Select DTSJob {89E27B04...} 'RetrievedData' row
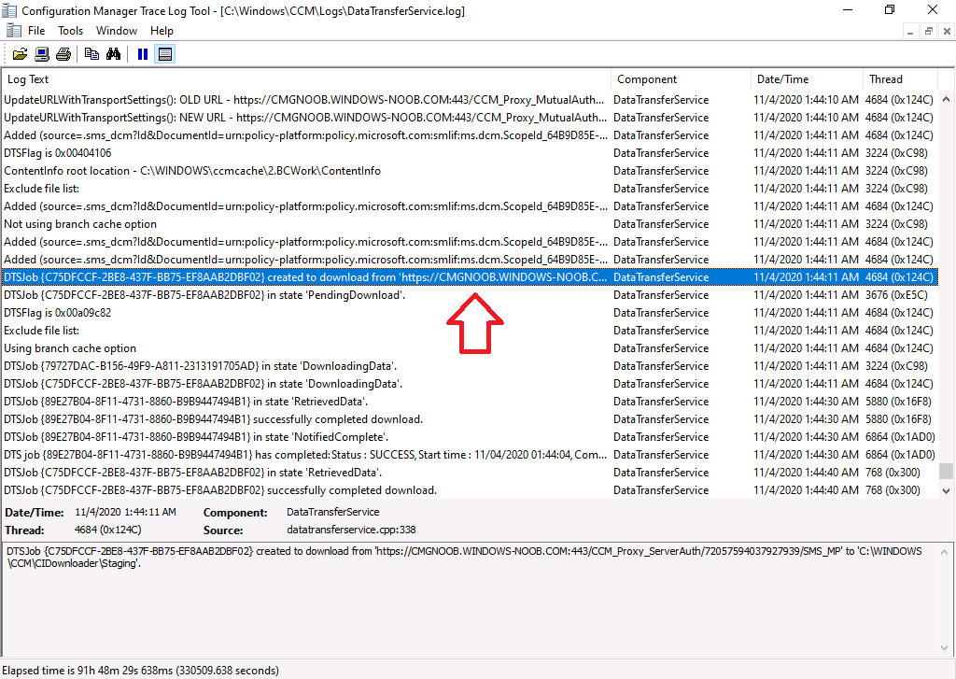 point(470,402)
